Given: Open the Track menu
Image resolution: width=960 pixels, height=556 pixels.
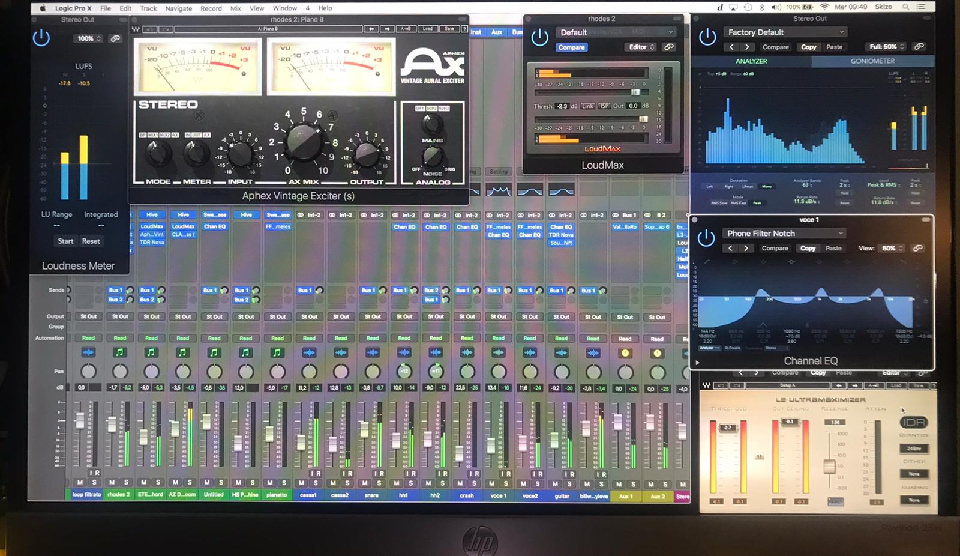Looking at the screenshot, I should click(148, 8).
